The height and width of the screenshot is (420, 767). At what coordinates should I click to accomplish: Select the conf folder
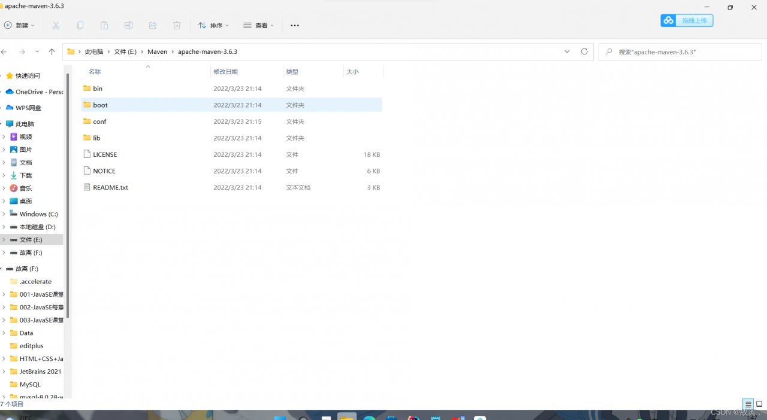(231, 121)
